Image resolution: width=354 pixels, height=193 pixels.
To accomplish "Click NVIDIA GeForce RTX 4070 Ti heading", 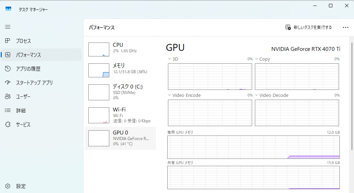I will click(306, 49).
